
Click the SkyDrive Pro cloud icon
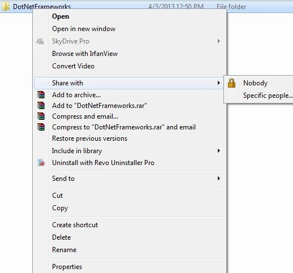click(x=40, y=41)
